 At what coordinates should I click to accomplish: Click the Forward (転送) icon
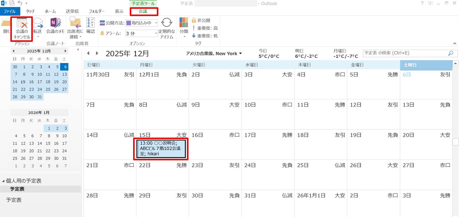pyautogui.click(x=38, y=24)
